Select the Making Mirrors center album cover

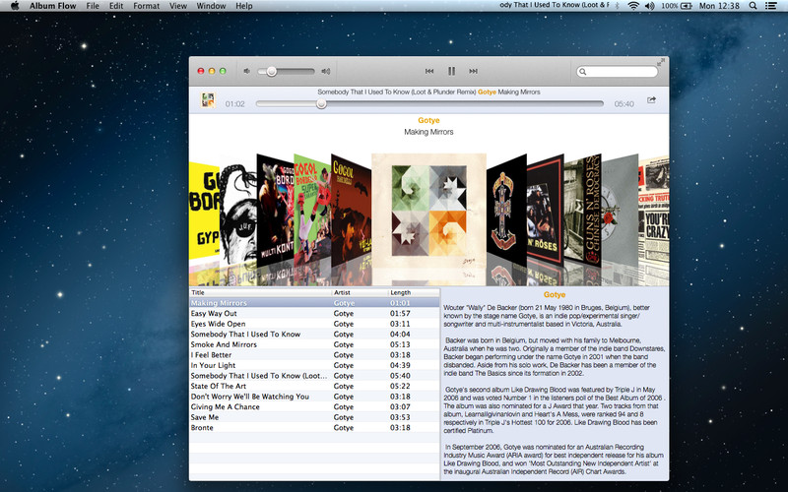tap(428, 210)
